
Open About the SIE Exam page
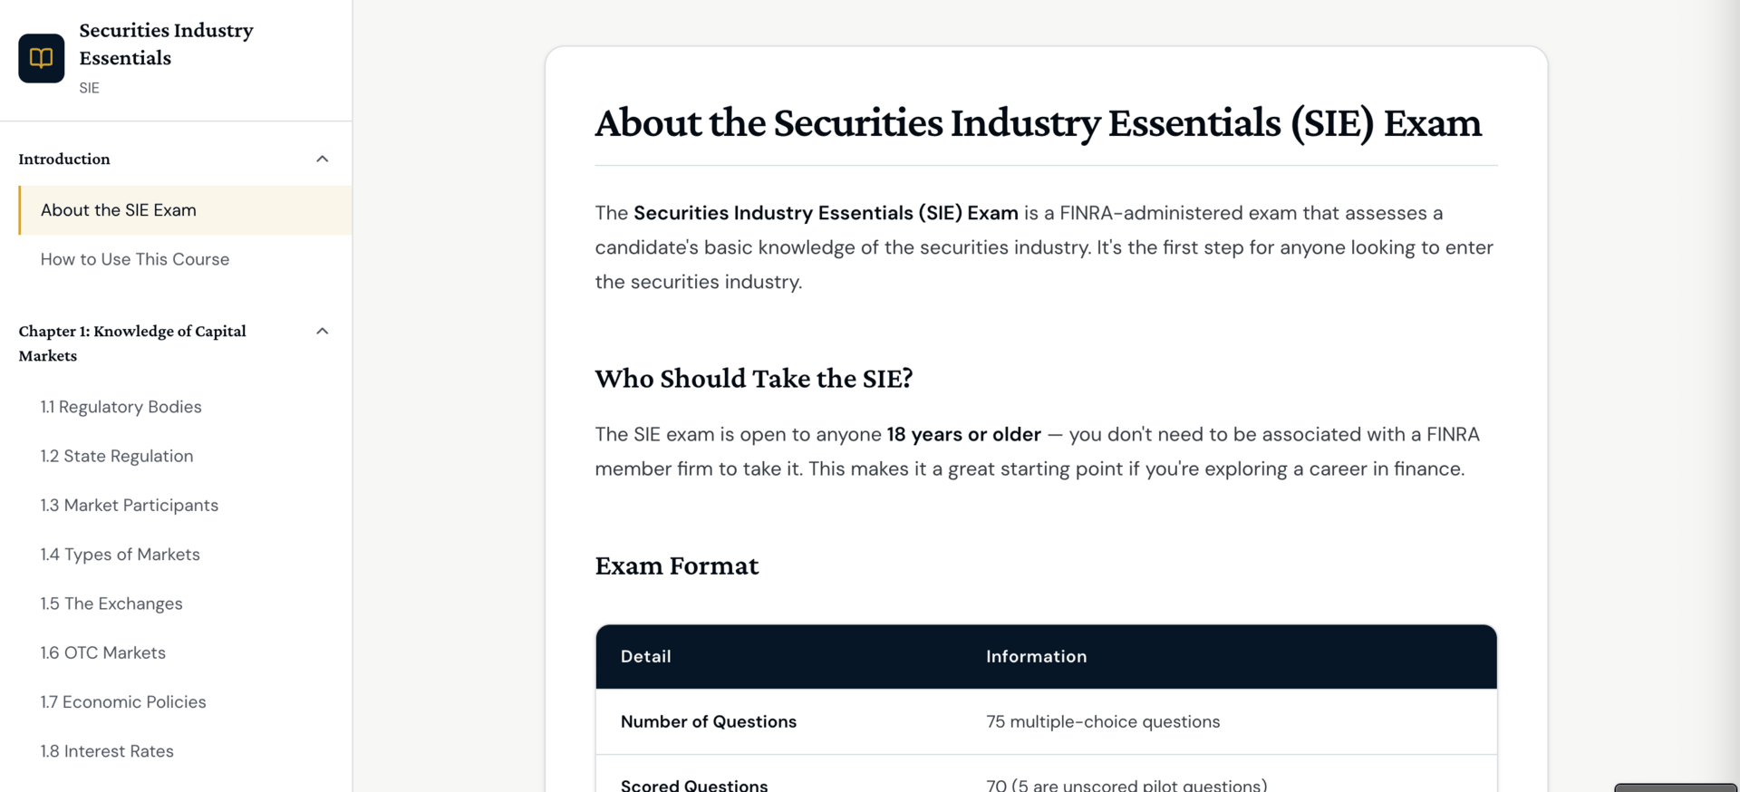pyautogui.click(x=119, y=210)
